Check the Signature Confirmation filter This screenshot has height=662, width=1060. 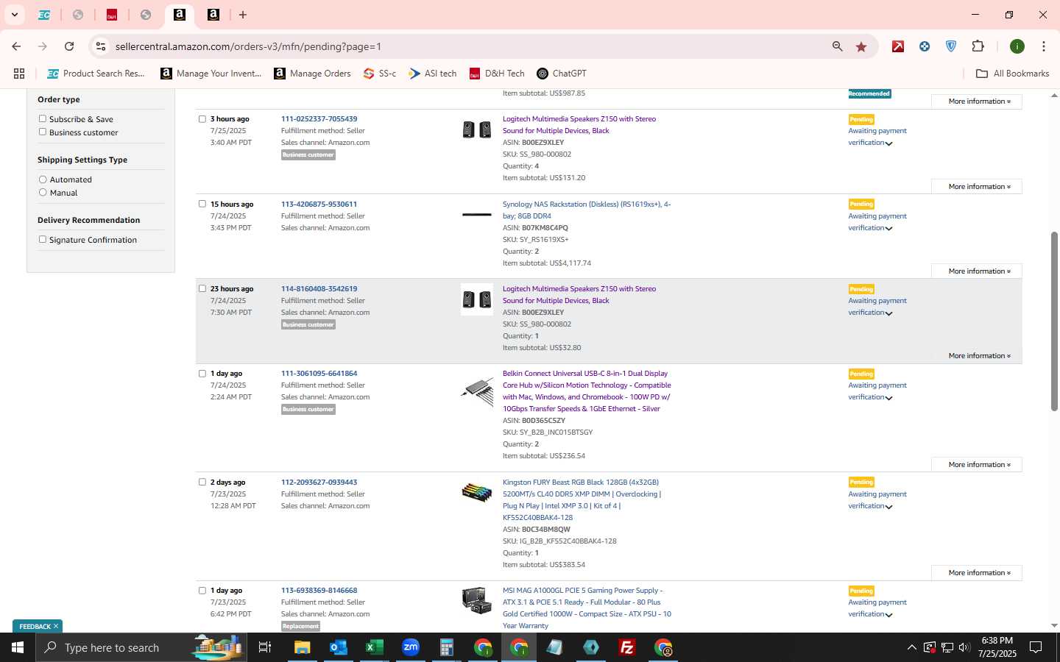(43, 239)
